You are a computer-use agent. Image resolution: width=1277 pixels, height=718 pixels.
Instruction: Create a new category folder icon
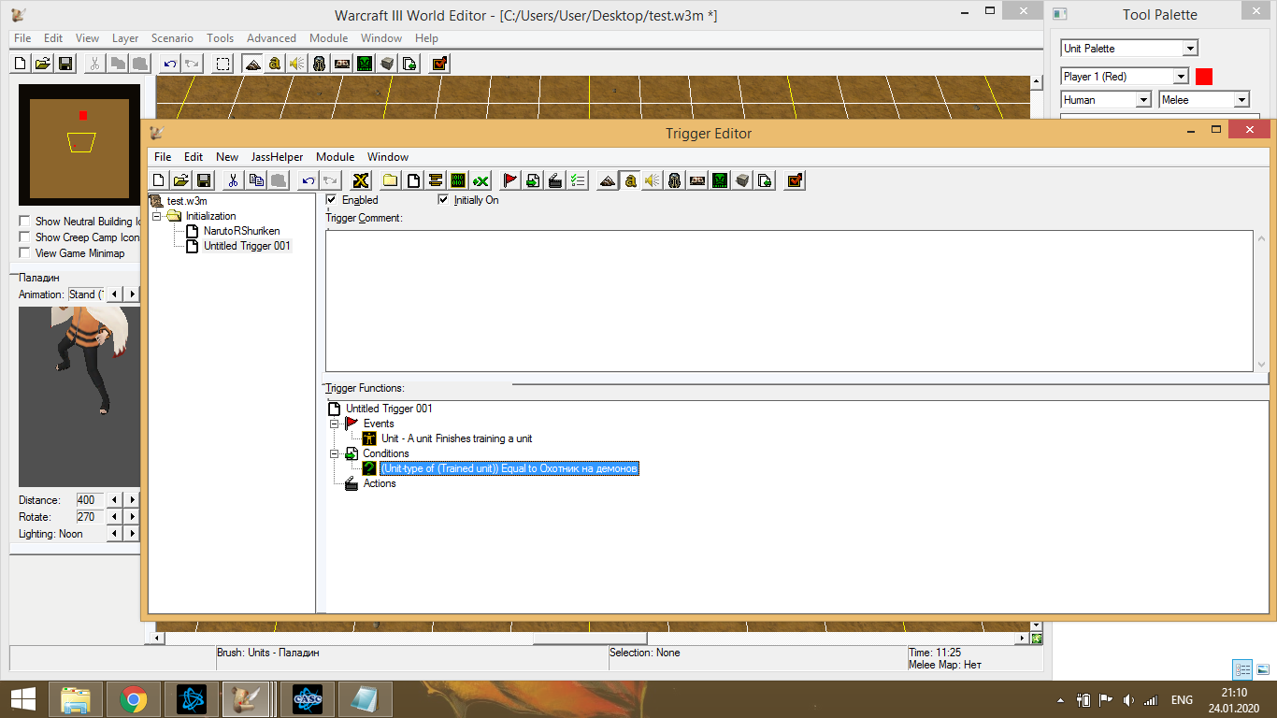click(389, 180)
